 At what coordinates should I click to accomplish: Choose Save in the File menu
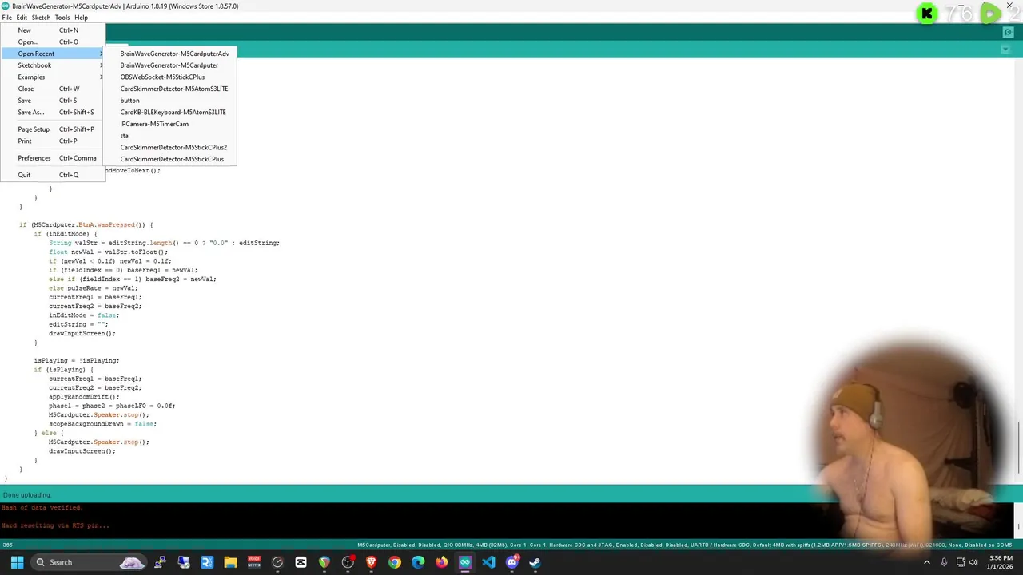pos(53,101)
